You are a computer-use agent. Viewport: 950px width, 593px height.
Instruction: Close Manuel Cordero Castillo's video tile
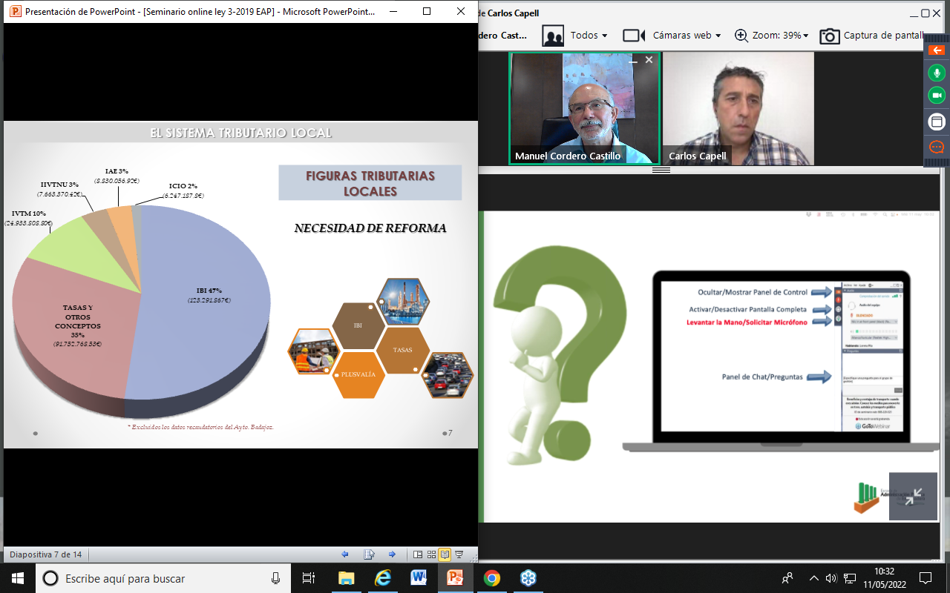coord(649,60)
